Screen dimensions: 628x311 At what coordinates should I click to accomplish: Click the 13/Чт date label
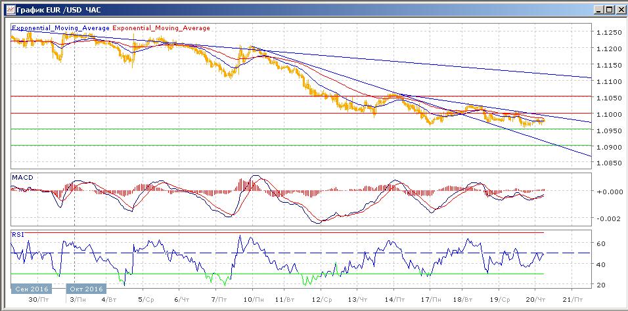(357, 299)
